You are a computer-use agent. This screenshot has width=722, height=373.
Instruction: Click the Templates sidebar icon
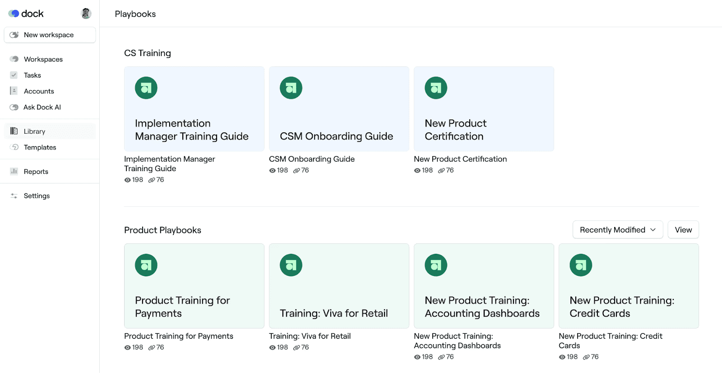pos(14,147)
